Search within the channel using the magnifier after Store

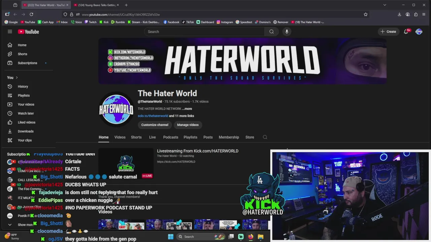point(265,137)
